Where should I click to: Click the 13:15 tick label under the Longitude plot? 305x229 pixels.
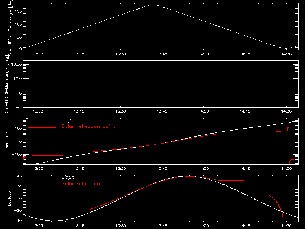[x=79, y=168]
